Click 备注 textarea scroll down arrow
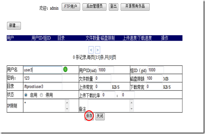205x134 pixels. tap(131, 109)
